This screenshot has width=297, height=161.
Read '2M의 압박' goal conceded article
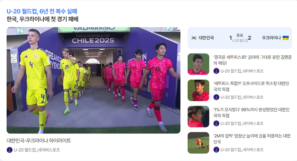click(252, 138)
